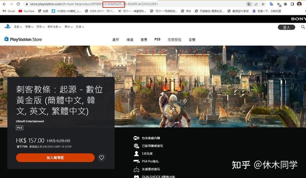The width and height of the screenshot is (306, 178).
Task: Click the game title 刺客教條：起源
Action: [59, 100]
